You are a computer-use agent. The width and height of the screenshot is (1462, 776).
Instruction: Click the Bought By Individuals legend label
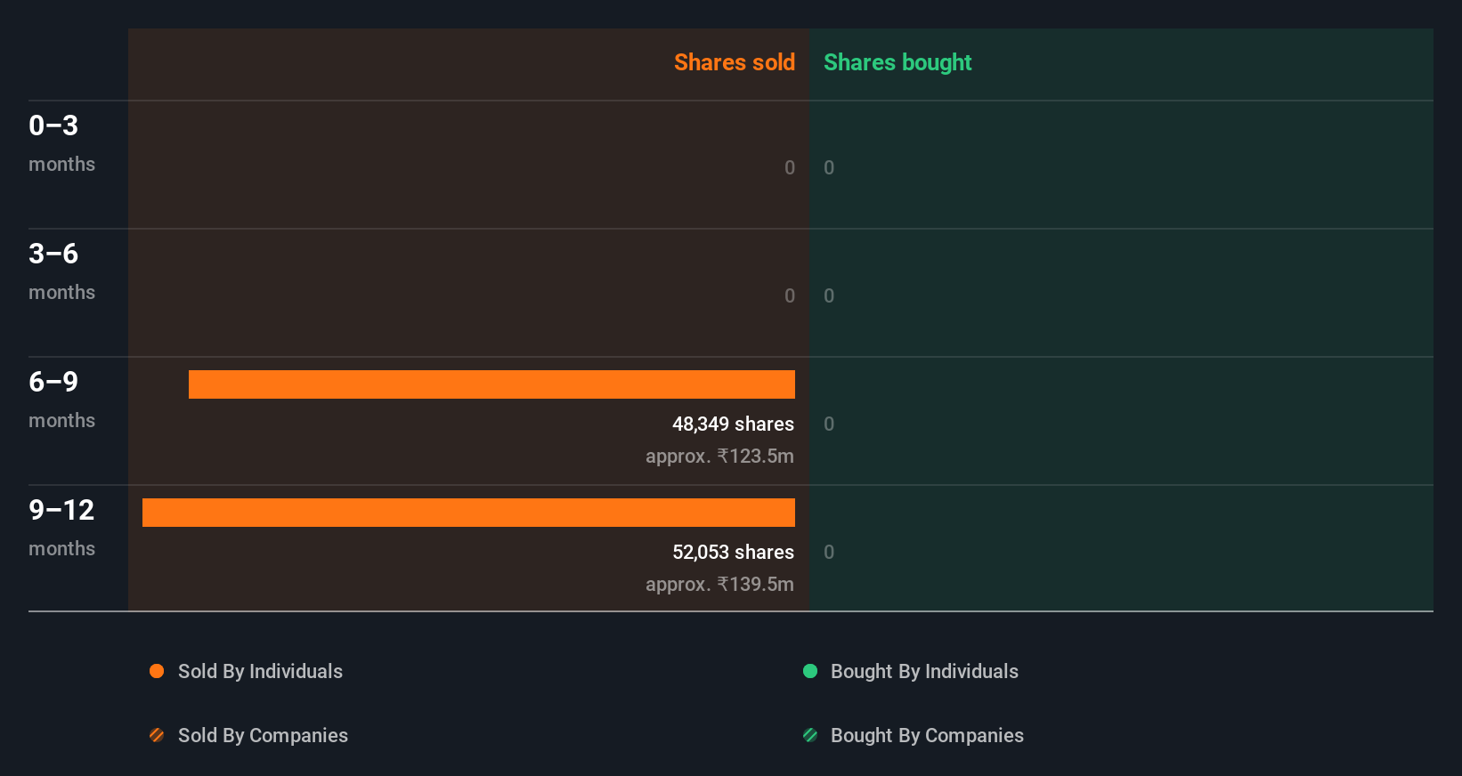[x=924, y=671]
